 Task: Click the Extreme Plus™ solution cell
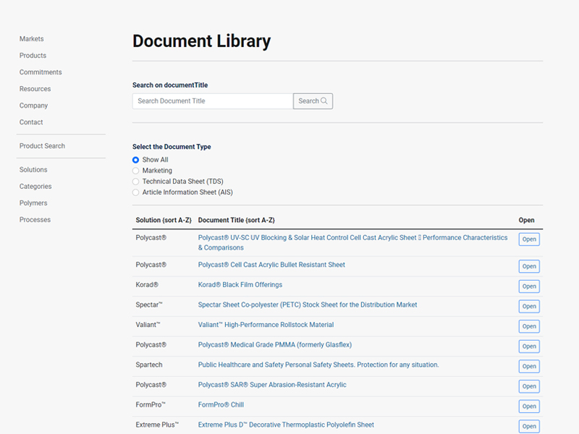(x=157, y=425)
